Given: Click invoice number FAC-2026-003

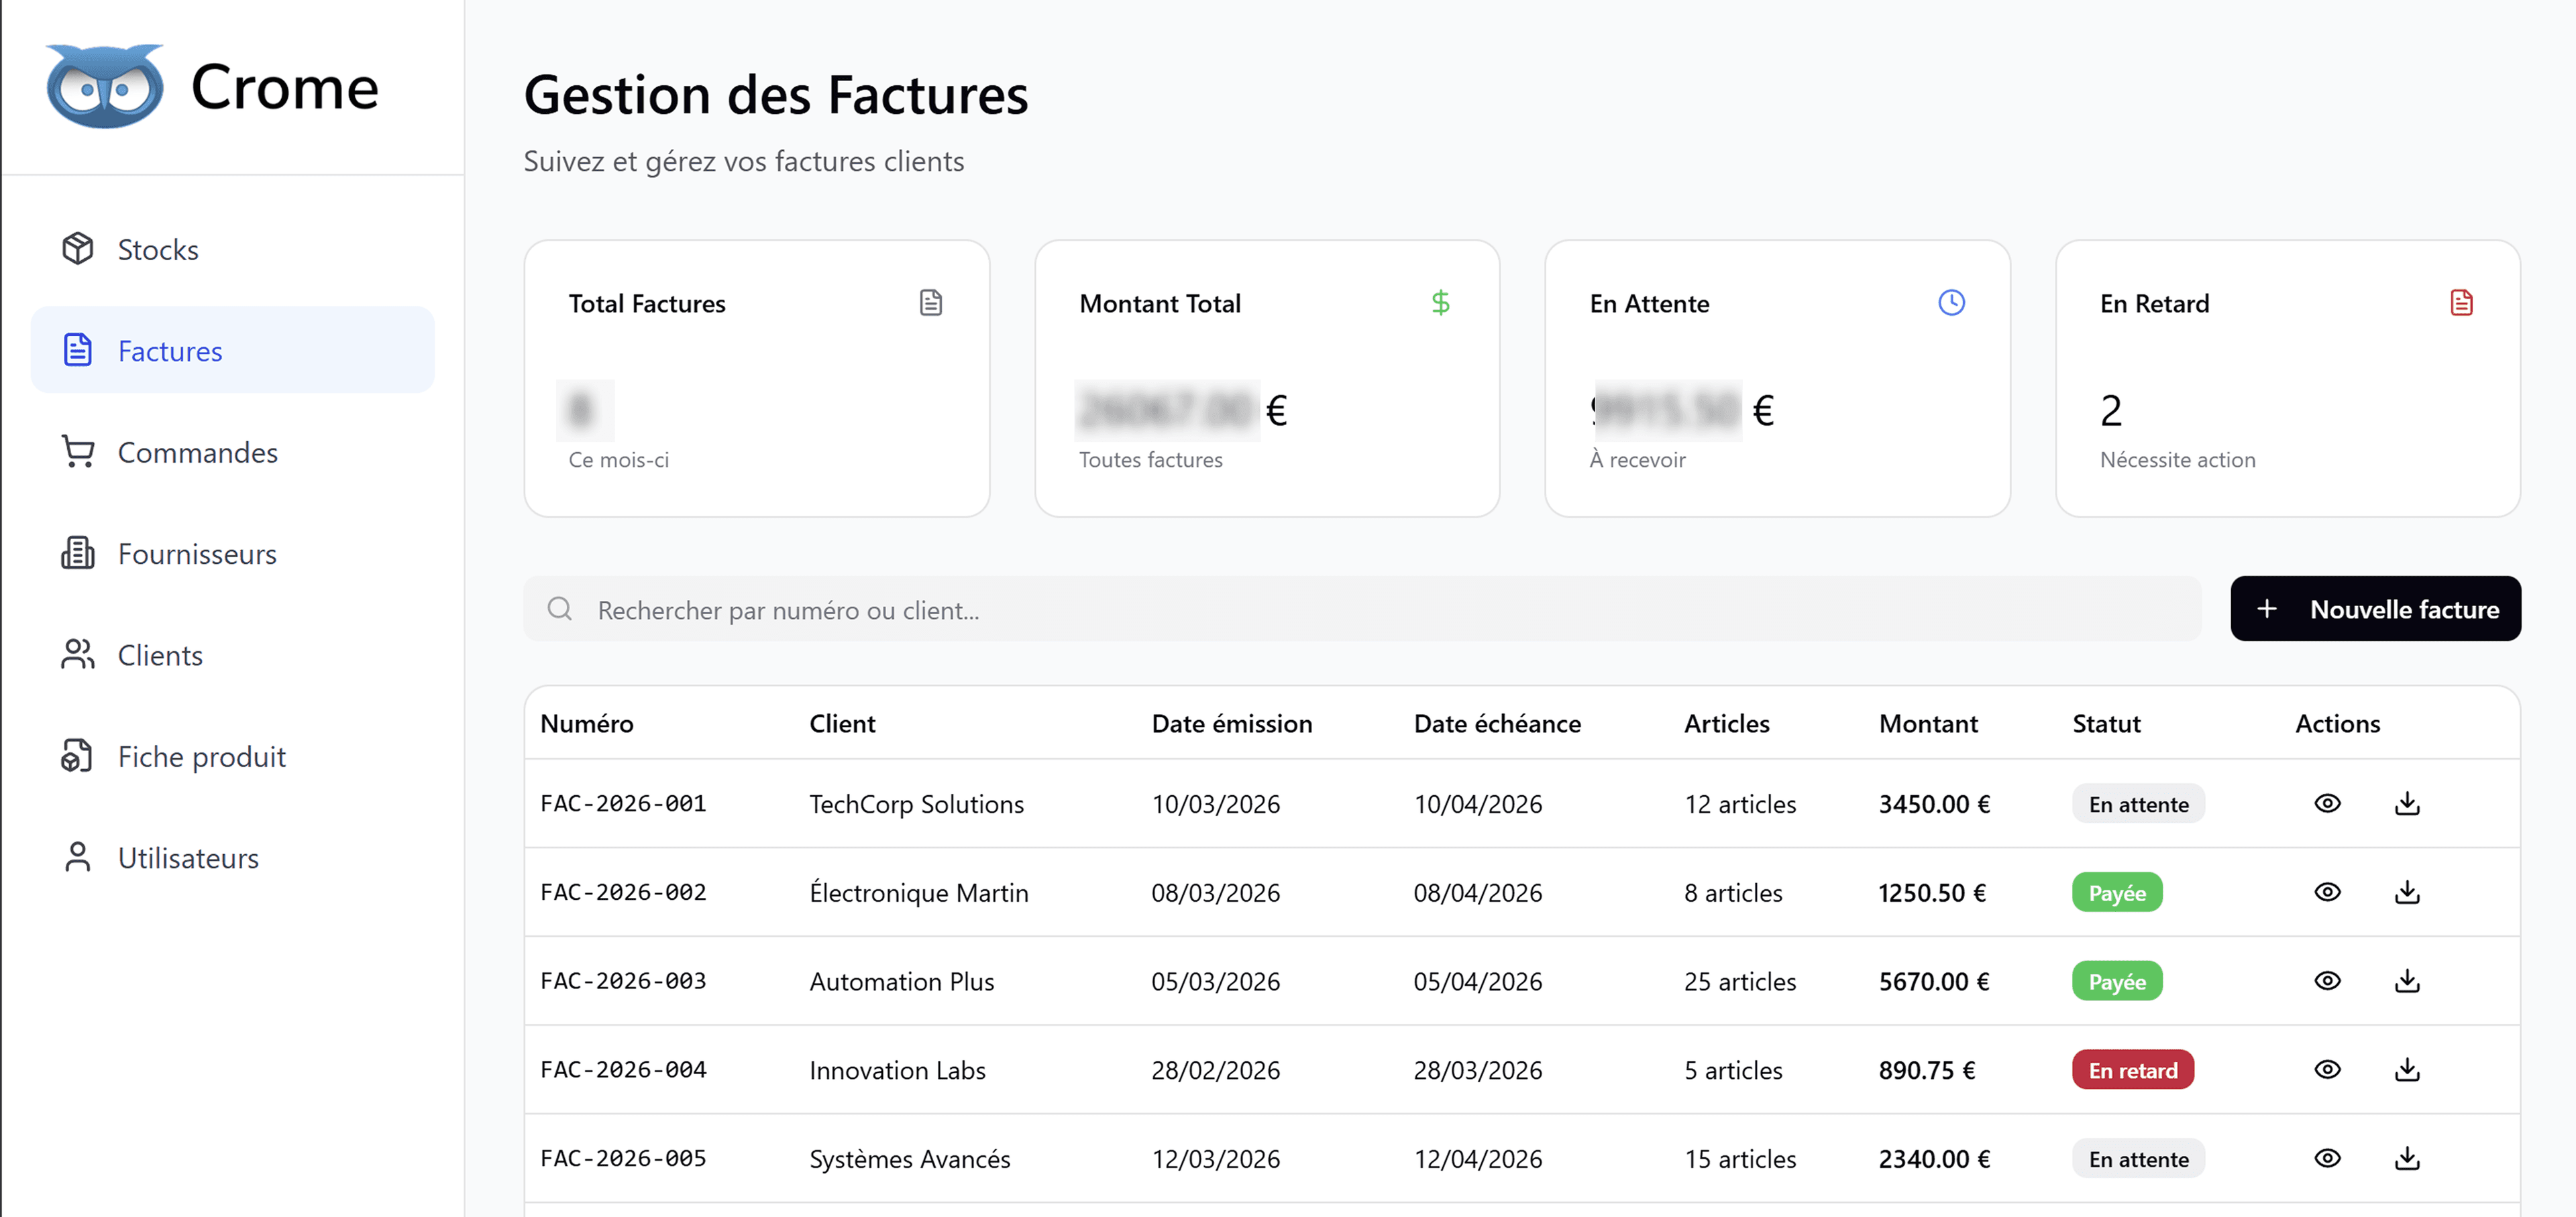Looking at the screenshot, I should pos(623,981).
